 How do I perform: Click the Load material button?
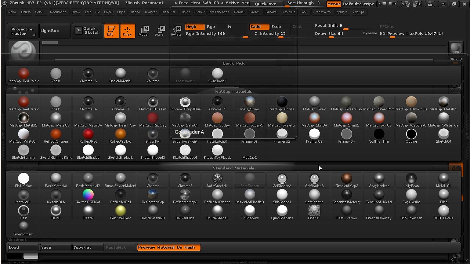pyautogui.click(x=23, y=247)
